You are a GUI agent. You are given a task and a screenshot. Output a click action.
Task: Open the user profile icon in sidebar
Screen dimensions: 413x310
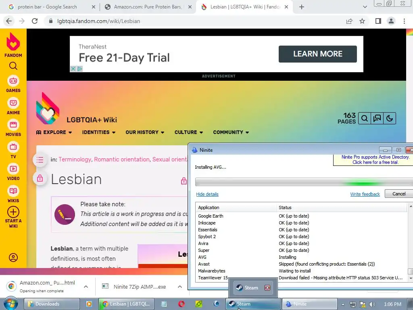[13, 258]
